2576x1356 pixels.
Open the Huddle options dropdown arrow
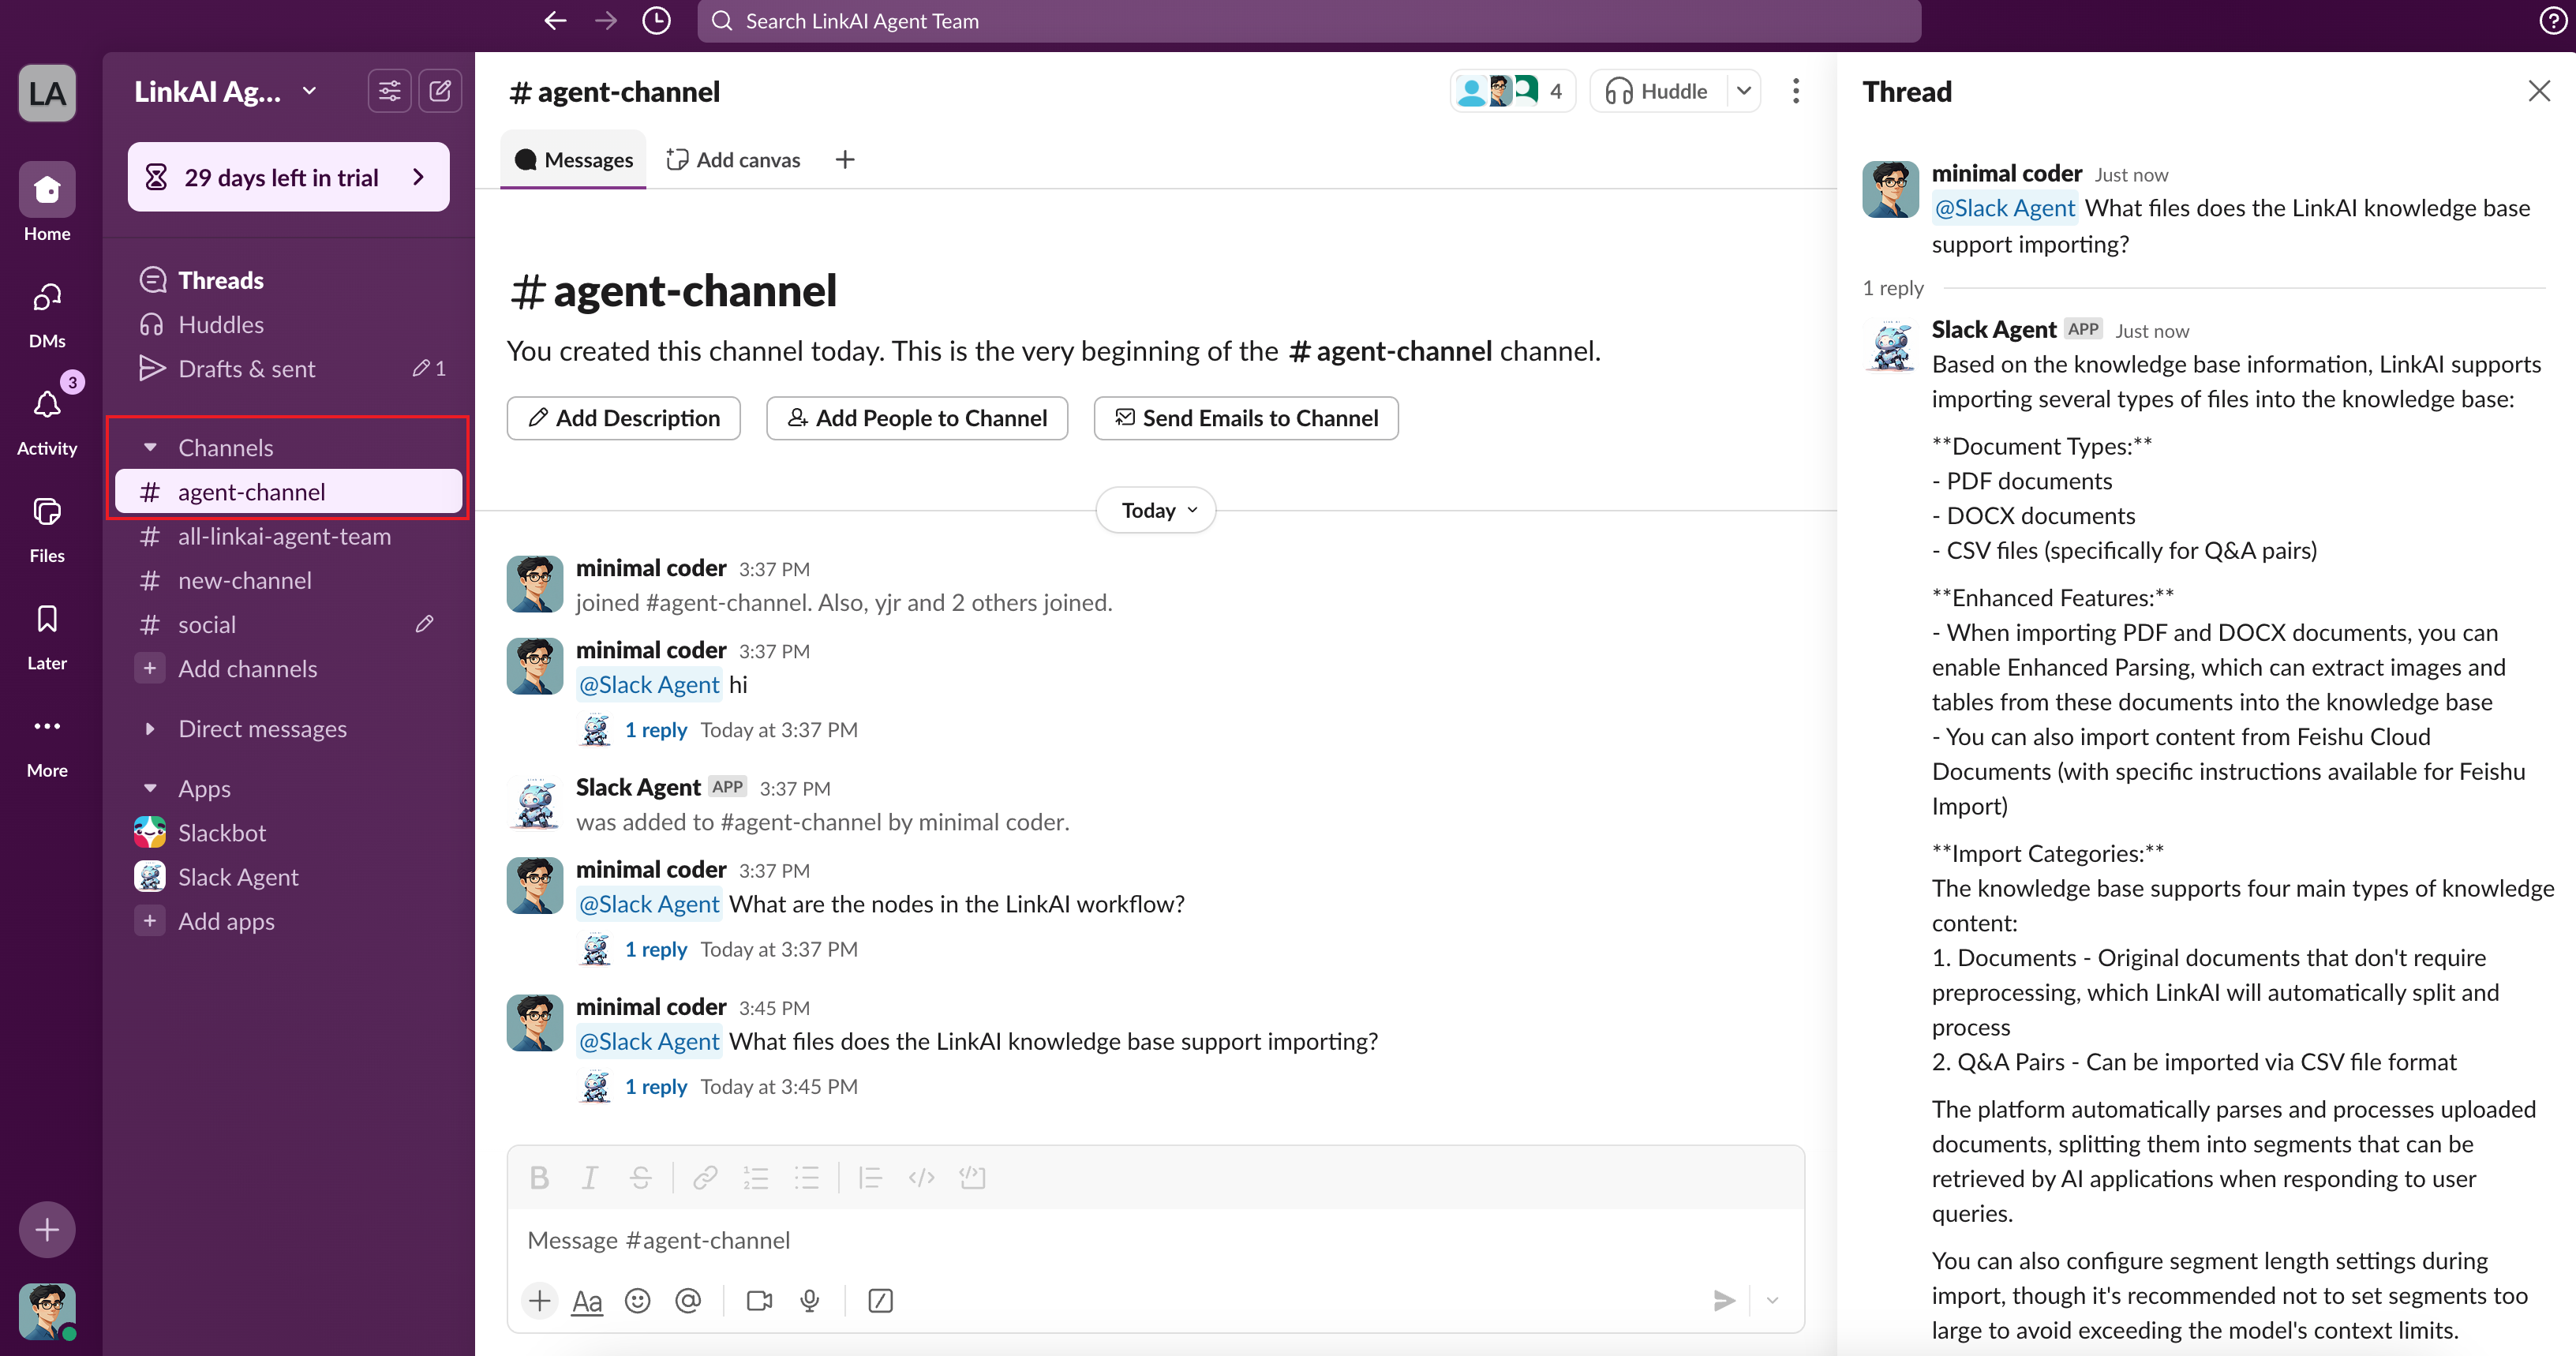(x=1744, y=91)
